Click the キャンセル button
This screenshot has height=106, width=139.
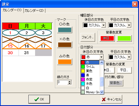pyautogui.click(x=111, y=99)
